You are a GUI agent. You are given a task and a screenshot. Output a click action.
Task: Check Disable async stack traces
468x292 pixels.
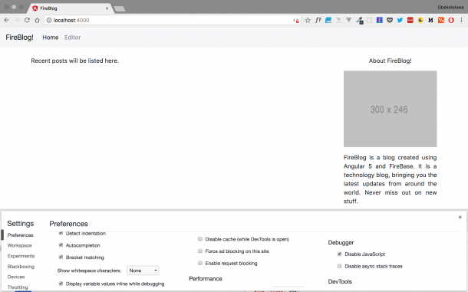click(x=339, y=266)
